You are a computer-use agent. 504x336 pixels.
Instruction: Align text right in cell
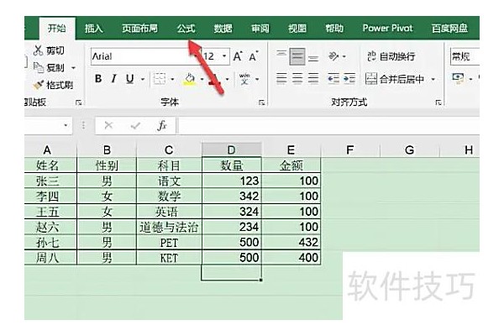313,78
